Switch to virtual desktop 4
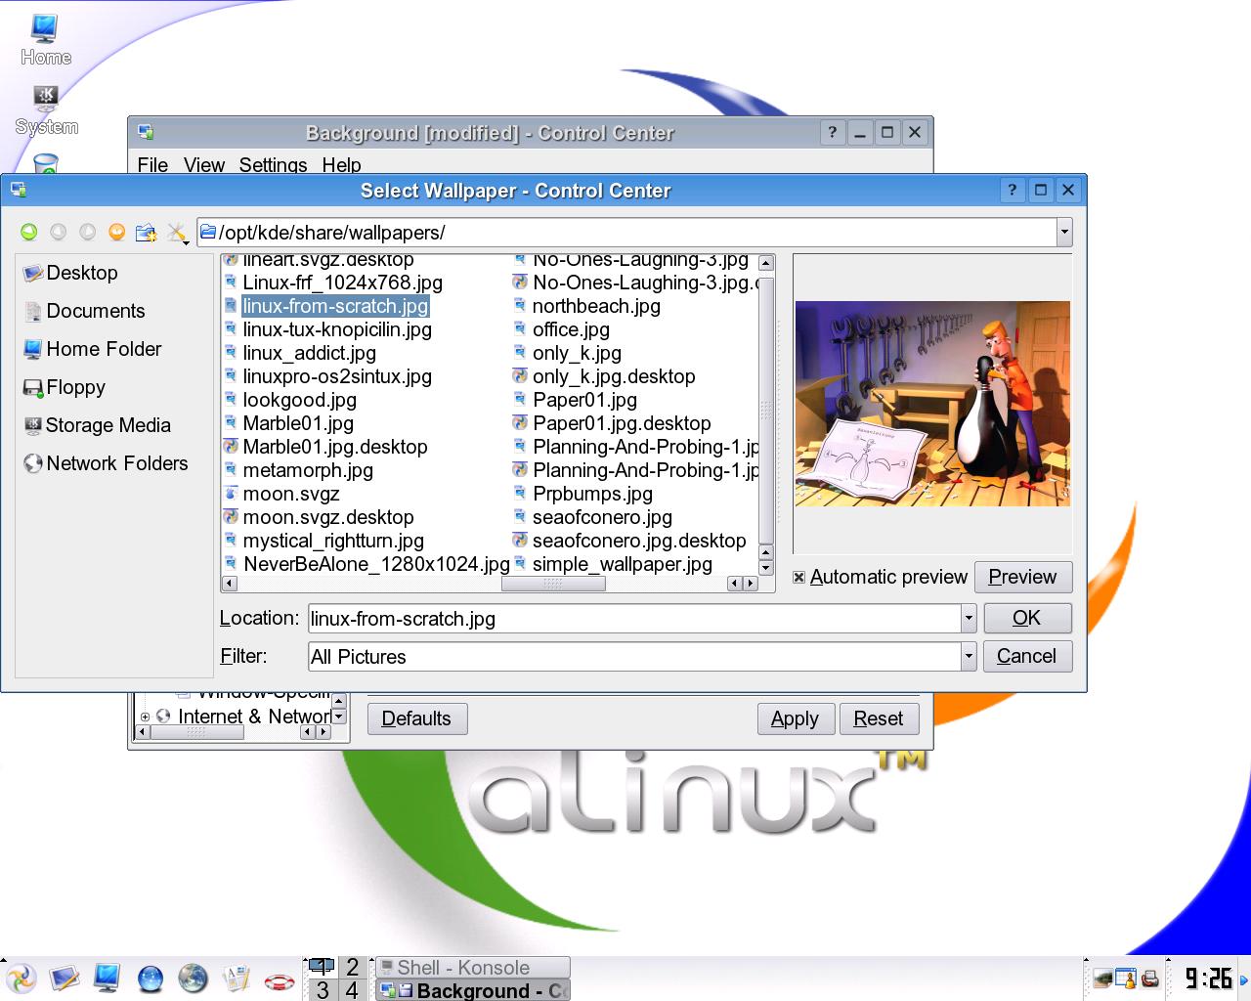 (x=353, y=990)
